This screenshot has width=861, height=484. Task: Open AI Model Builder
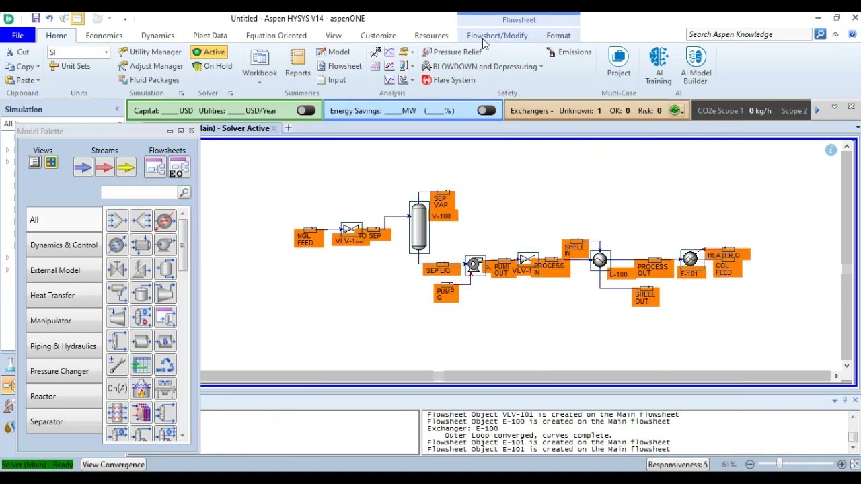[696, 66]
